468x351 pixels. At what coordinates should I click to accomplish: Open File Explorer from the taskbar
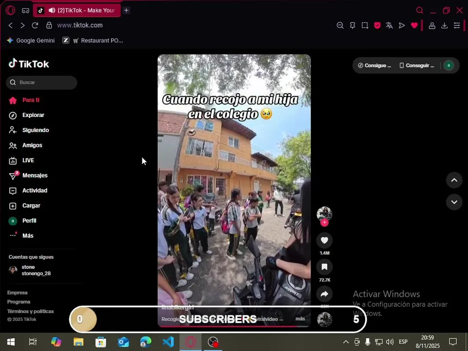pyautogui.click(x=78, y=342)
